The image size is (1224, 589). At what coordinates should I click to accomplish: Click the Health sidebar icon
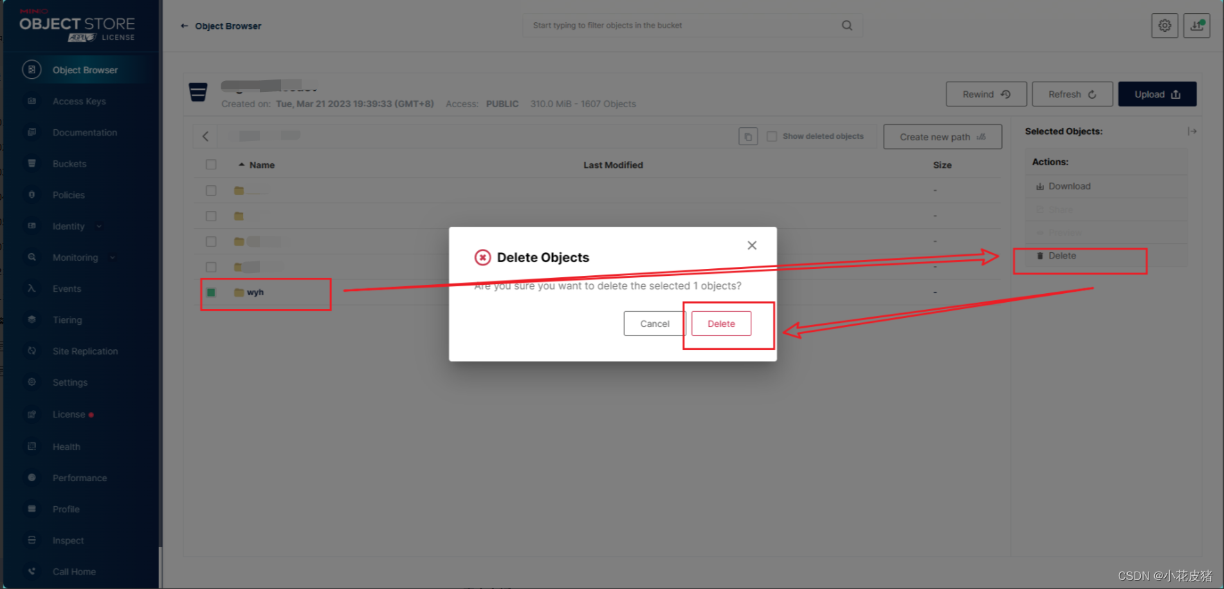point(32,446)
